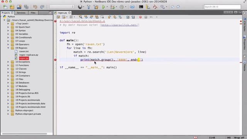
Task: Toggle Highlight Search icon in editor
Action: (x=97, y=17)
